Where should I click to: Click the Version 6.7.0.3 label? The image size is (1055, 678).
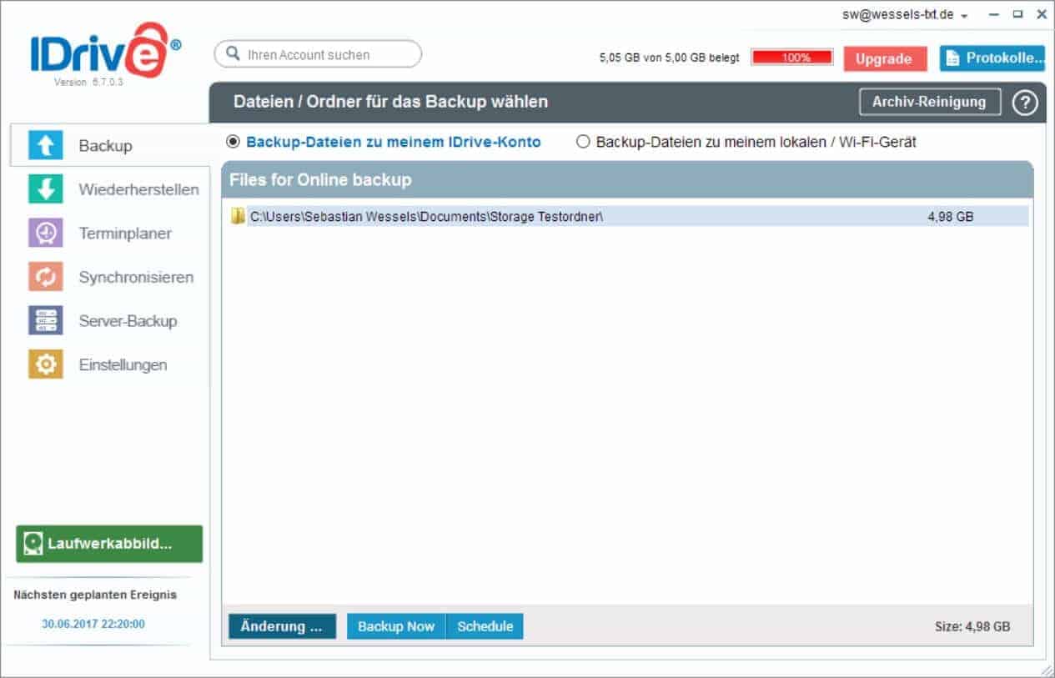pos(89,82)
